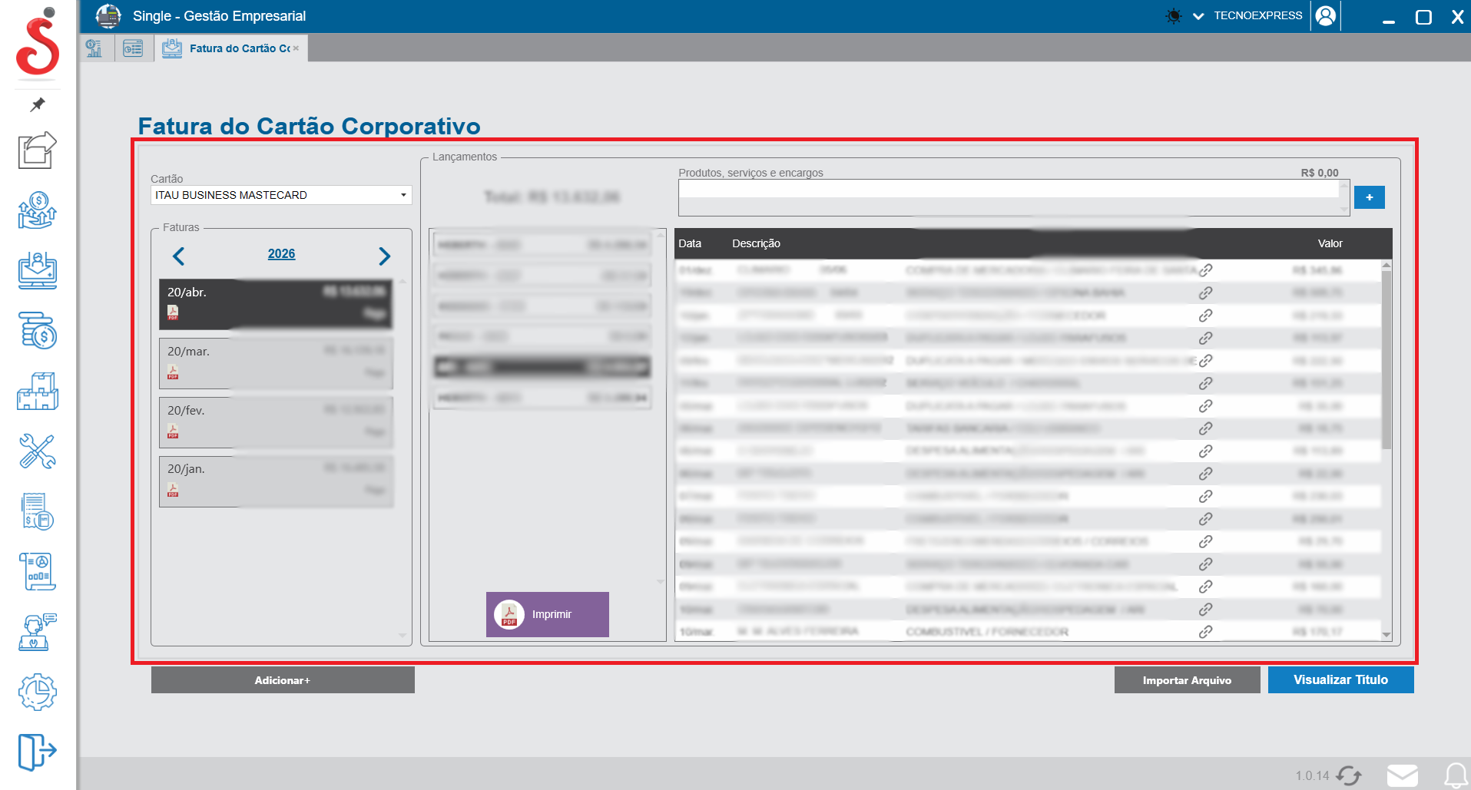The width and height of the screenshot is (1471, 790).
Task: Click the Visualizar Título button
Action: coord(1340,680)
